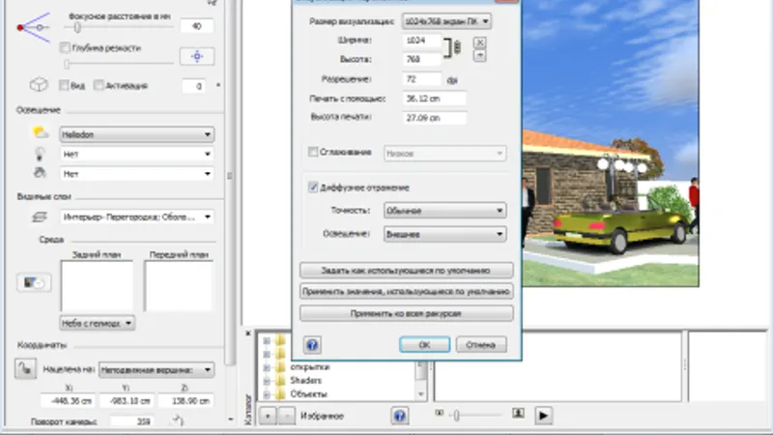
Task: Click the camera roll field showing 359
Action: click(131, 421)
